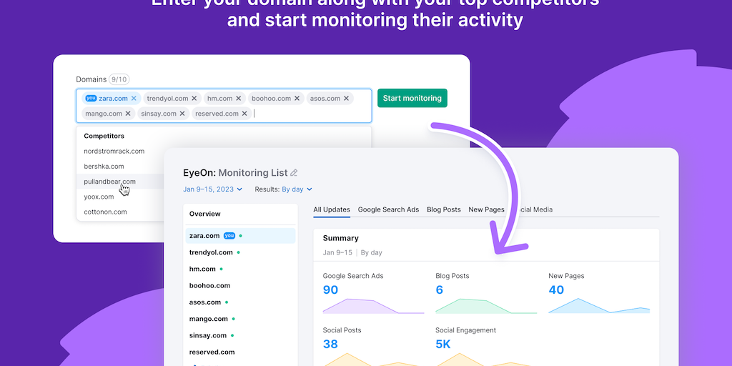Screen dimensions: 732x366
Task: Select reserved.com in Overview list
Action: [212, 352]
